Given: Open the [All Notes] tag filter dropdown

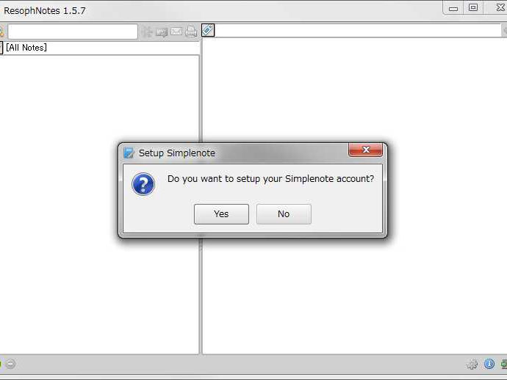Looking at the screenshot, I should tap(100, 48).
